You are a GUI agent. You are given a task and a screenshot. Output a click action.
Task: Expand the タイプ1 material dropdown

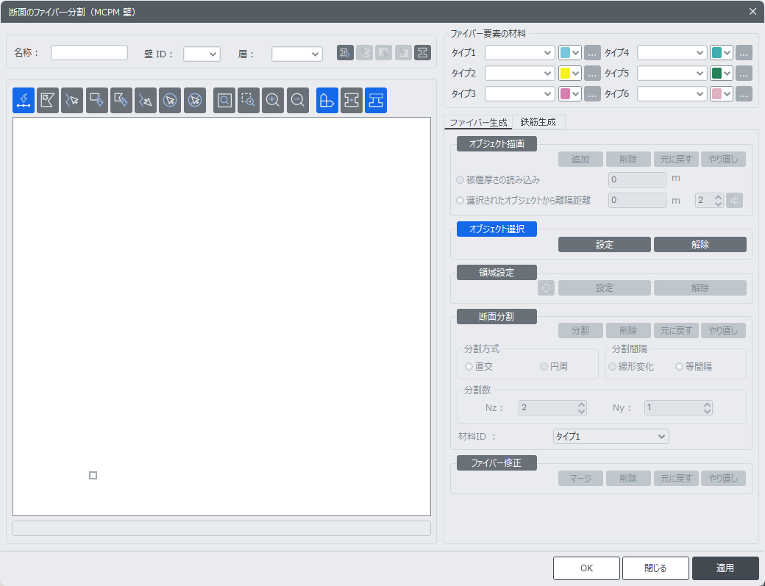point(519,53)
